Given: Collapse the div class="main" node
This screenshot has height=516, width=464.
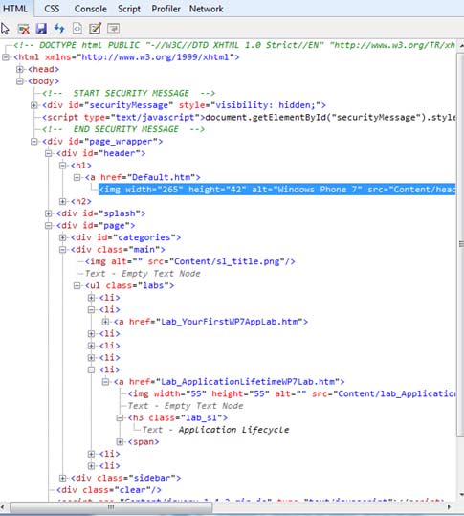Looking at the screenshot, I should tap(62, 250).
